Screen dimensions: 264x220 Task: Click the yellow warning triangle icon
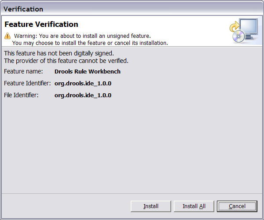coord(7,36)
